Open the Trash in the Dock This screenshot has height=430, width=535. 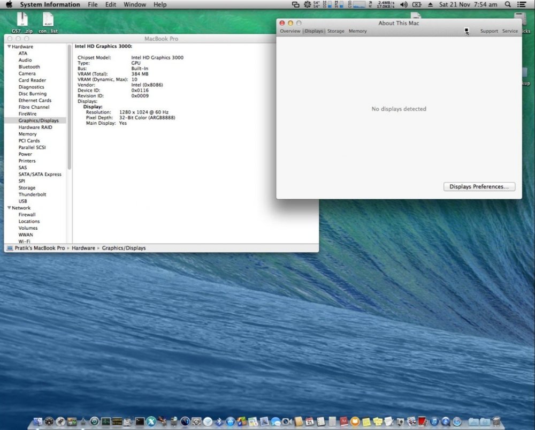pos(496,421)
